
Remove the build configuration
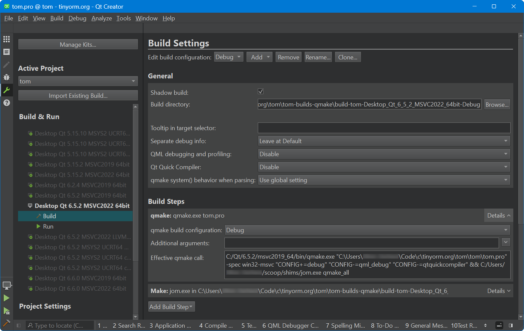[x=289, y=57]
